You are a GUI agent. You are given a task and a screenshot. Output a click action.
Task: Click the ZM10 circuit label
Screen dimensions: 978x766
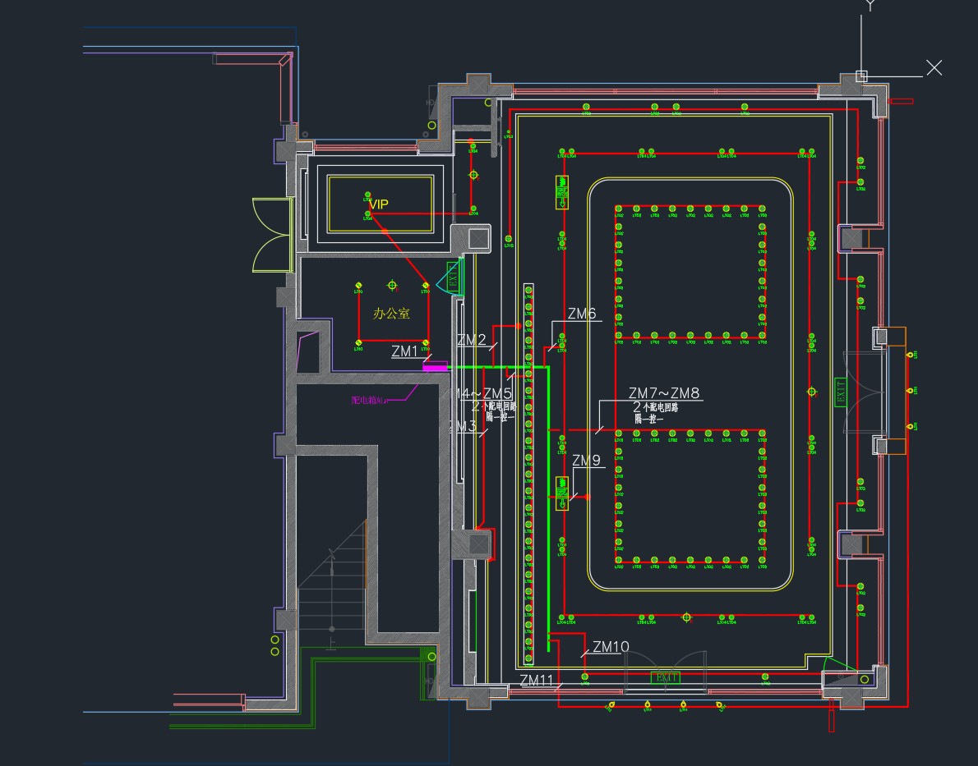click(x=611, y=647)
